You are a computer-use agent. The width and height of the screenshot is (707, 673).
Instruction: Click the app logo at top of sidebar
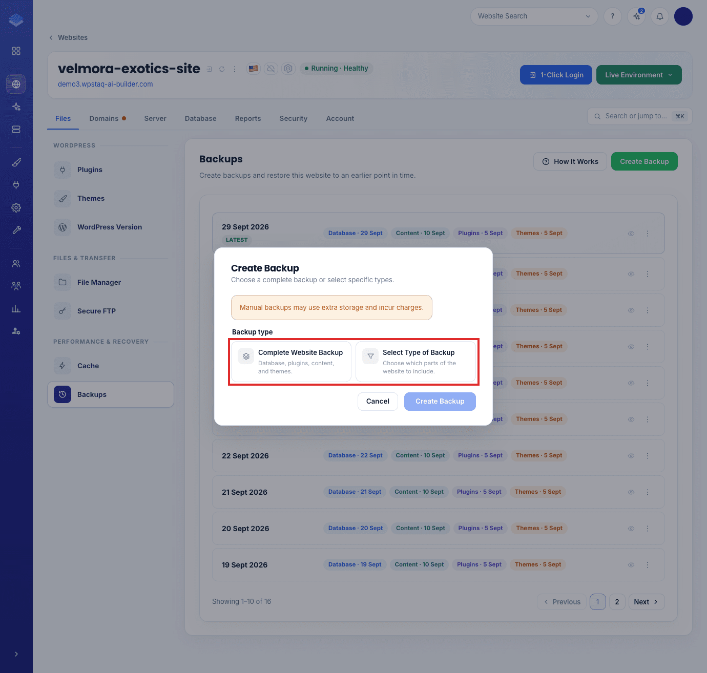[16, 20]
